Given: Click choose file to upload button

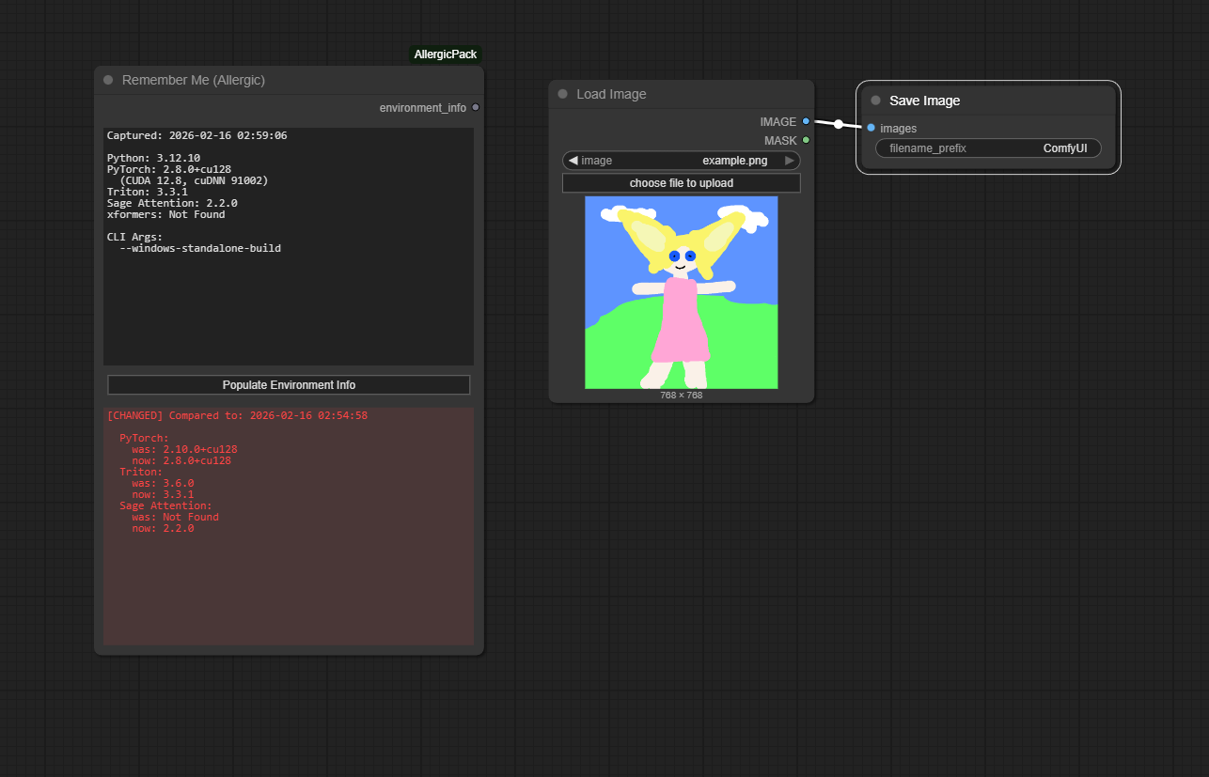Looking at the screenshot, I should click(x=682, y=183).
